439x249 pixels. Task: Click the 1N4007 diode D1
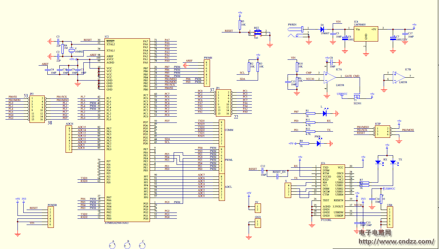coord(322,29)
